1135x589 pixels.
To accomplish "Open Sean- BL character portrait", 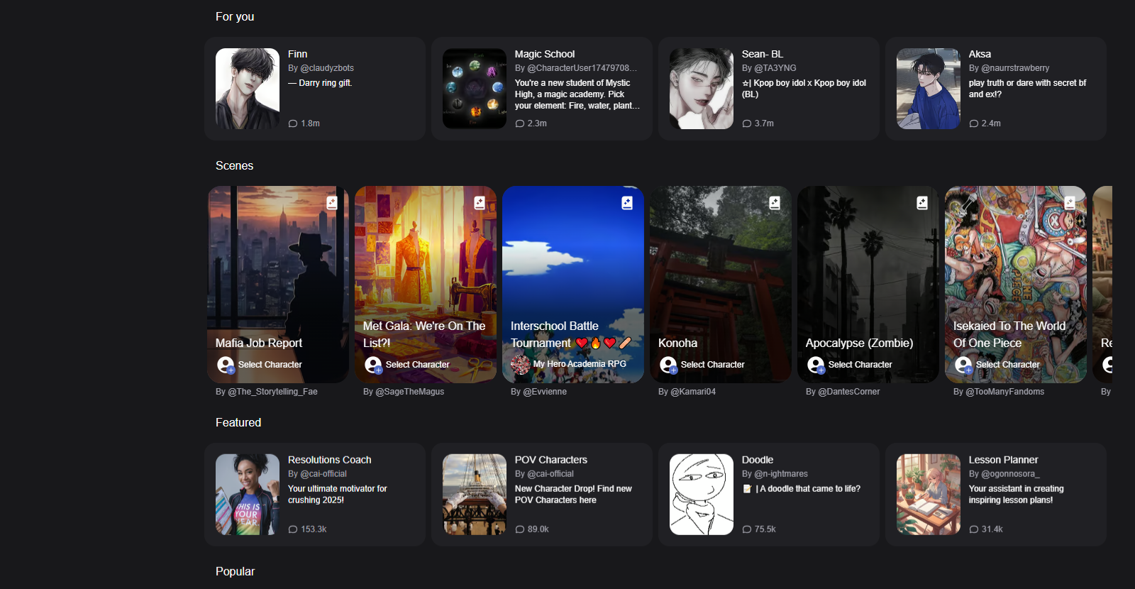I will click(x=702, y=89).
